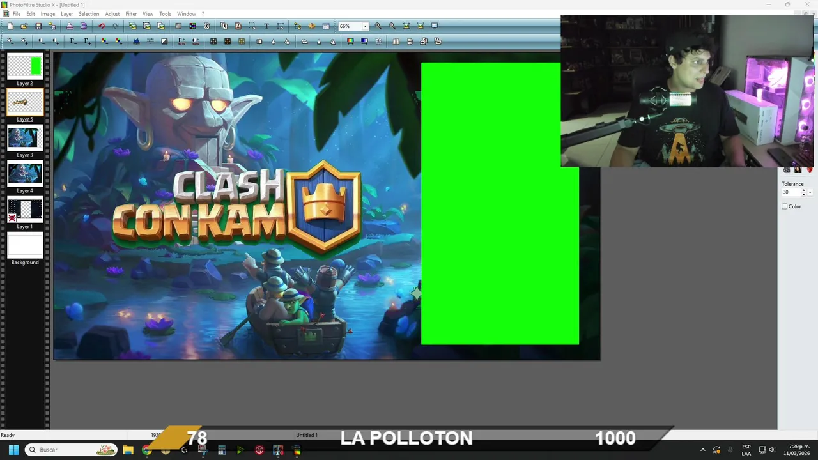818x460 pixels.
Task: Decrease brightness with the sun minus icon
Action: 10,41
